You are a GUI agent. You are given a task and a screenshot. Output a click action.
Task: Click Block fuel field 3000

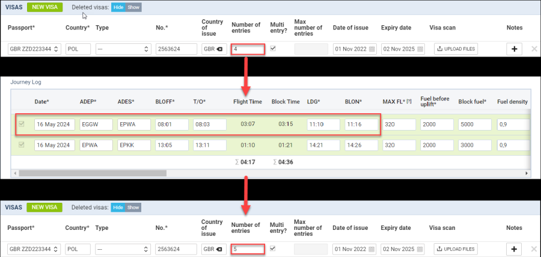[x=475, y=145]
